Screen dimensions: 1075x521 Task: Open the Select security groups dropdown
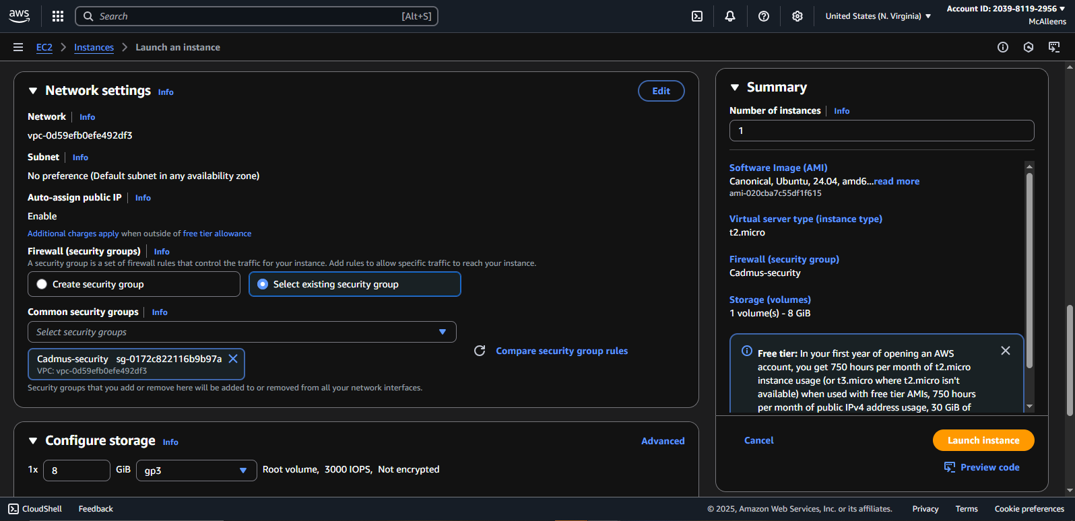coord(242,332)
